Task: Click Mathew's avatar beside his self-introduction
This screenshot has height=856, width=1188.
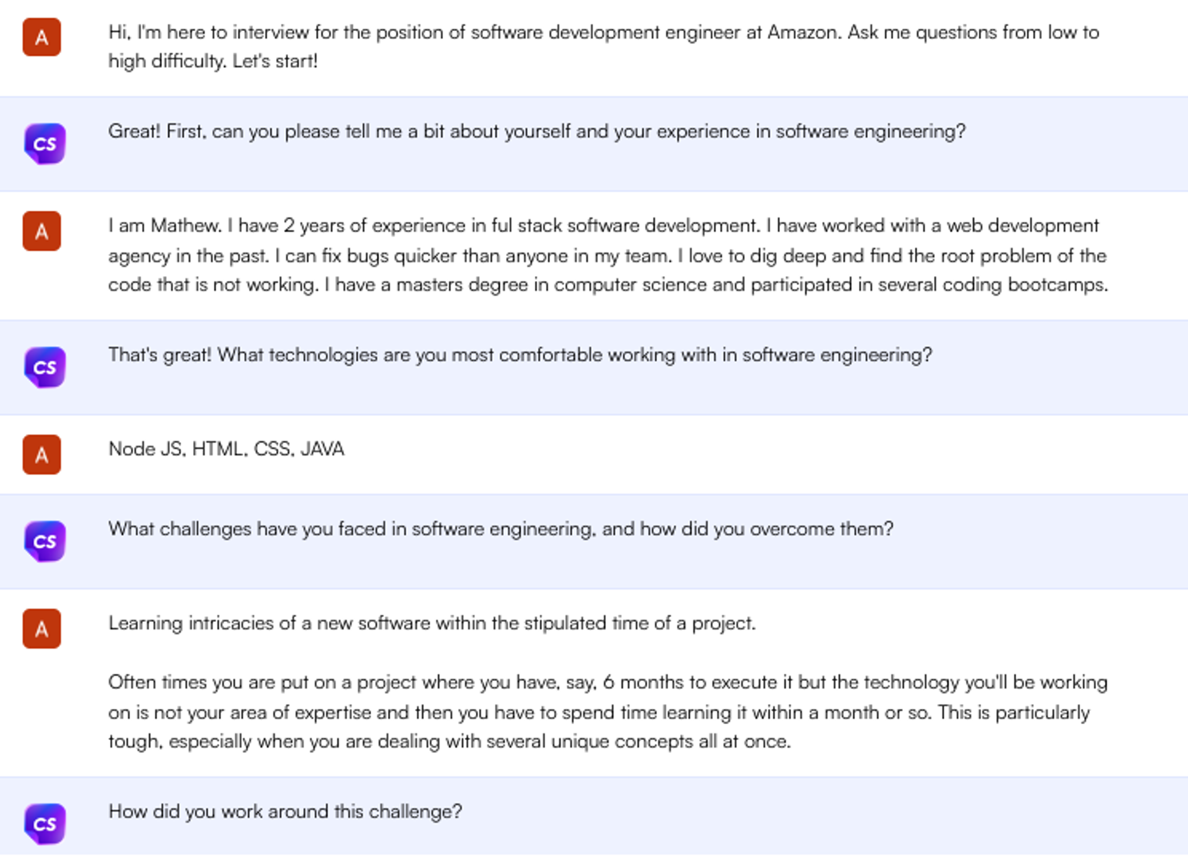Action: (41, 231)
